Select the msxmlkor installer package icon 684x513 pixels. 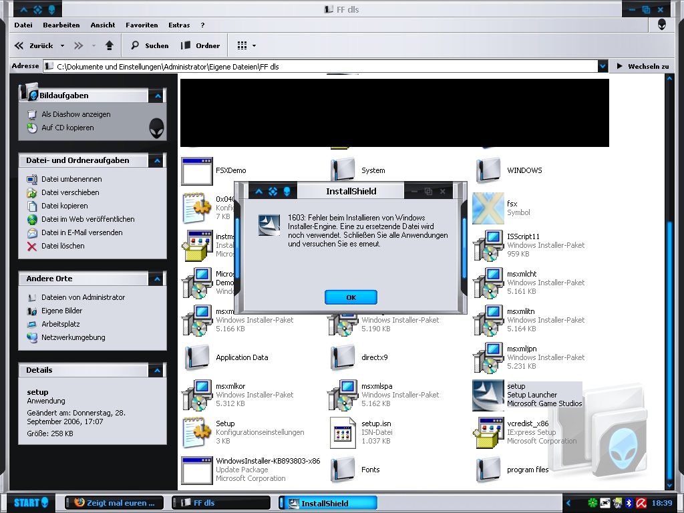[197, 395]
